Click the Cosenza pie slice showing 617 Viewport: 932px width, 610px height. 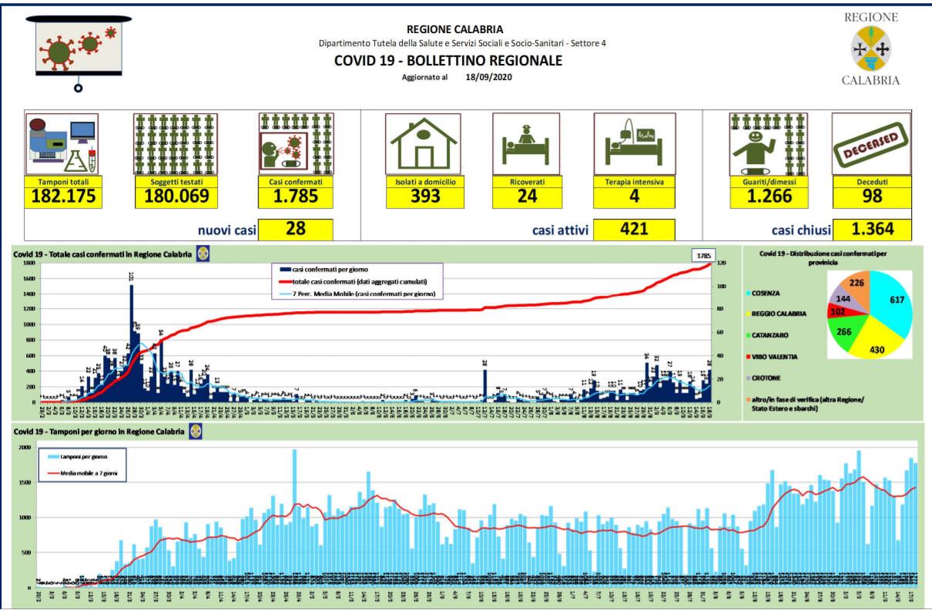point(892,303)
